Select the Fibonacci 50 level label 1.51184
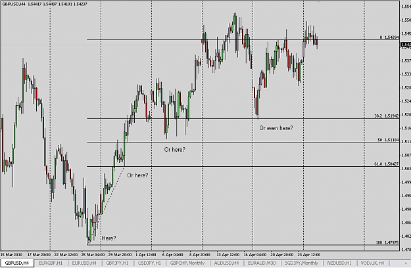The image size is (411, 268). pyautogui.click(x=388, y=141)
